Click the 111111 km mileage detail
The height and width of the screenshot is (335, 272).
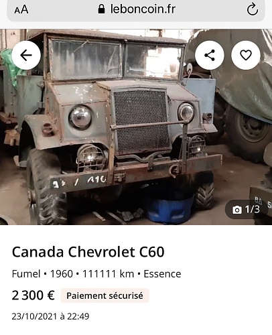108,274
